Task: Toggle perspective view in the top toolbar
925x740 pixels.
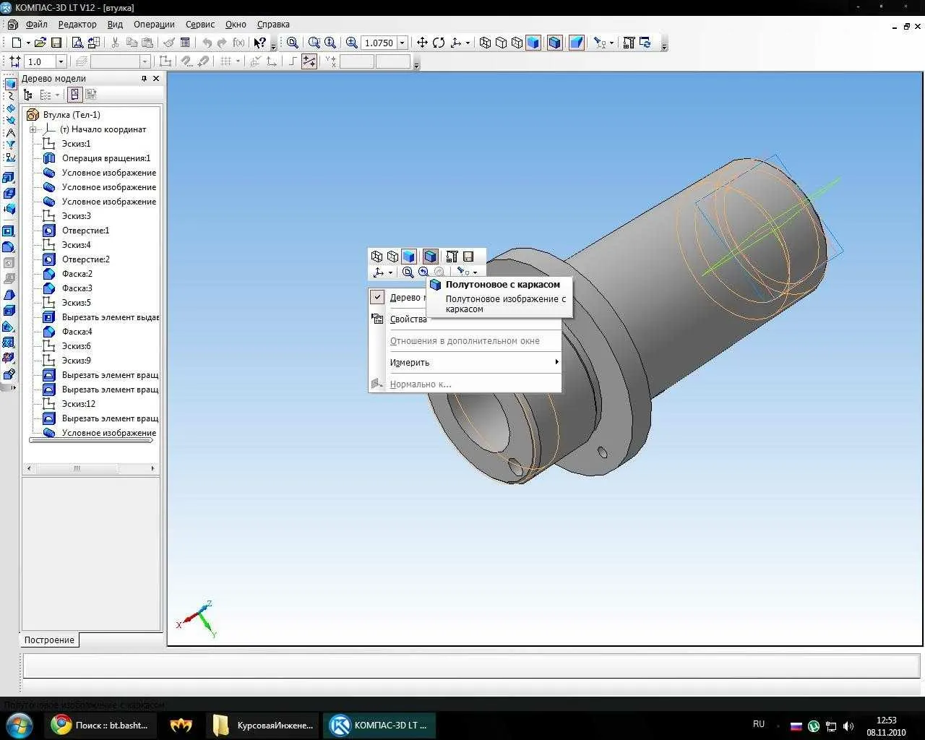Action: pyautogui.click(x=576, y=43)
